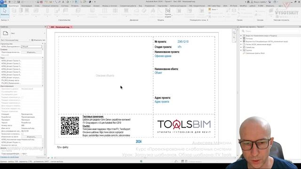301x169 pixels.
Task: Collapse the Строительство section in Properties
Action: (x=43, y=44)
